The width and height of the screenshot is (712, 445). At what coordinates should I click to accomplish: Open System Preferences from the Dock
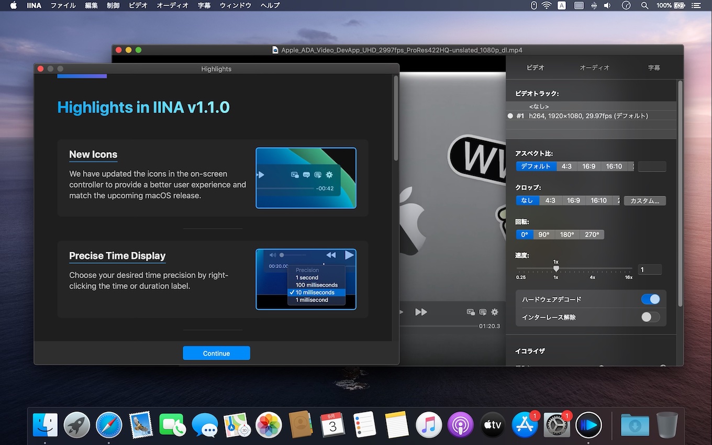557,425
